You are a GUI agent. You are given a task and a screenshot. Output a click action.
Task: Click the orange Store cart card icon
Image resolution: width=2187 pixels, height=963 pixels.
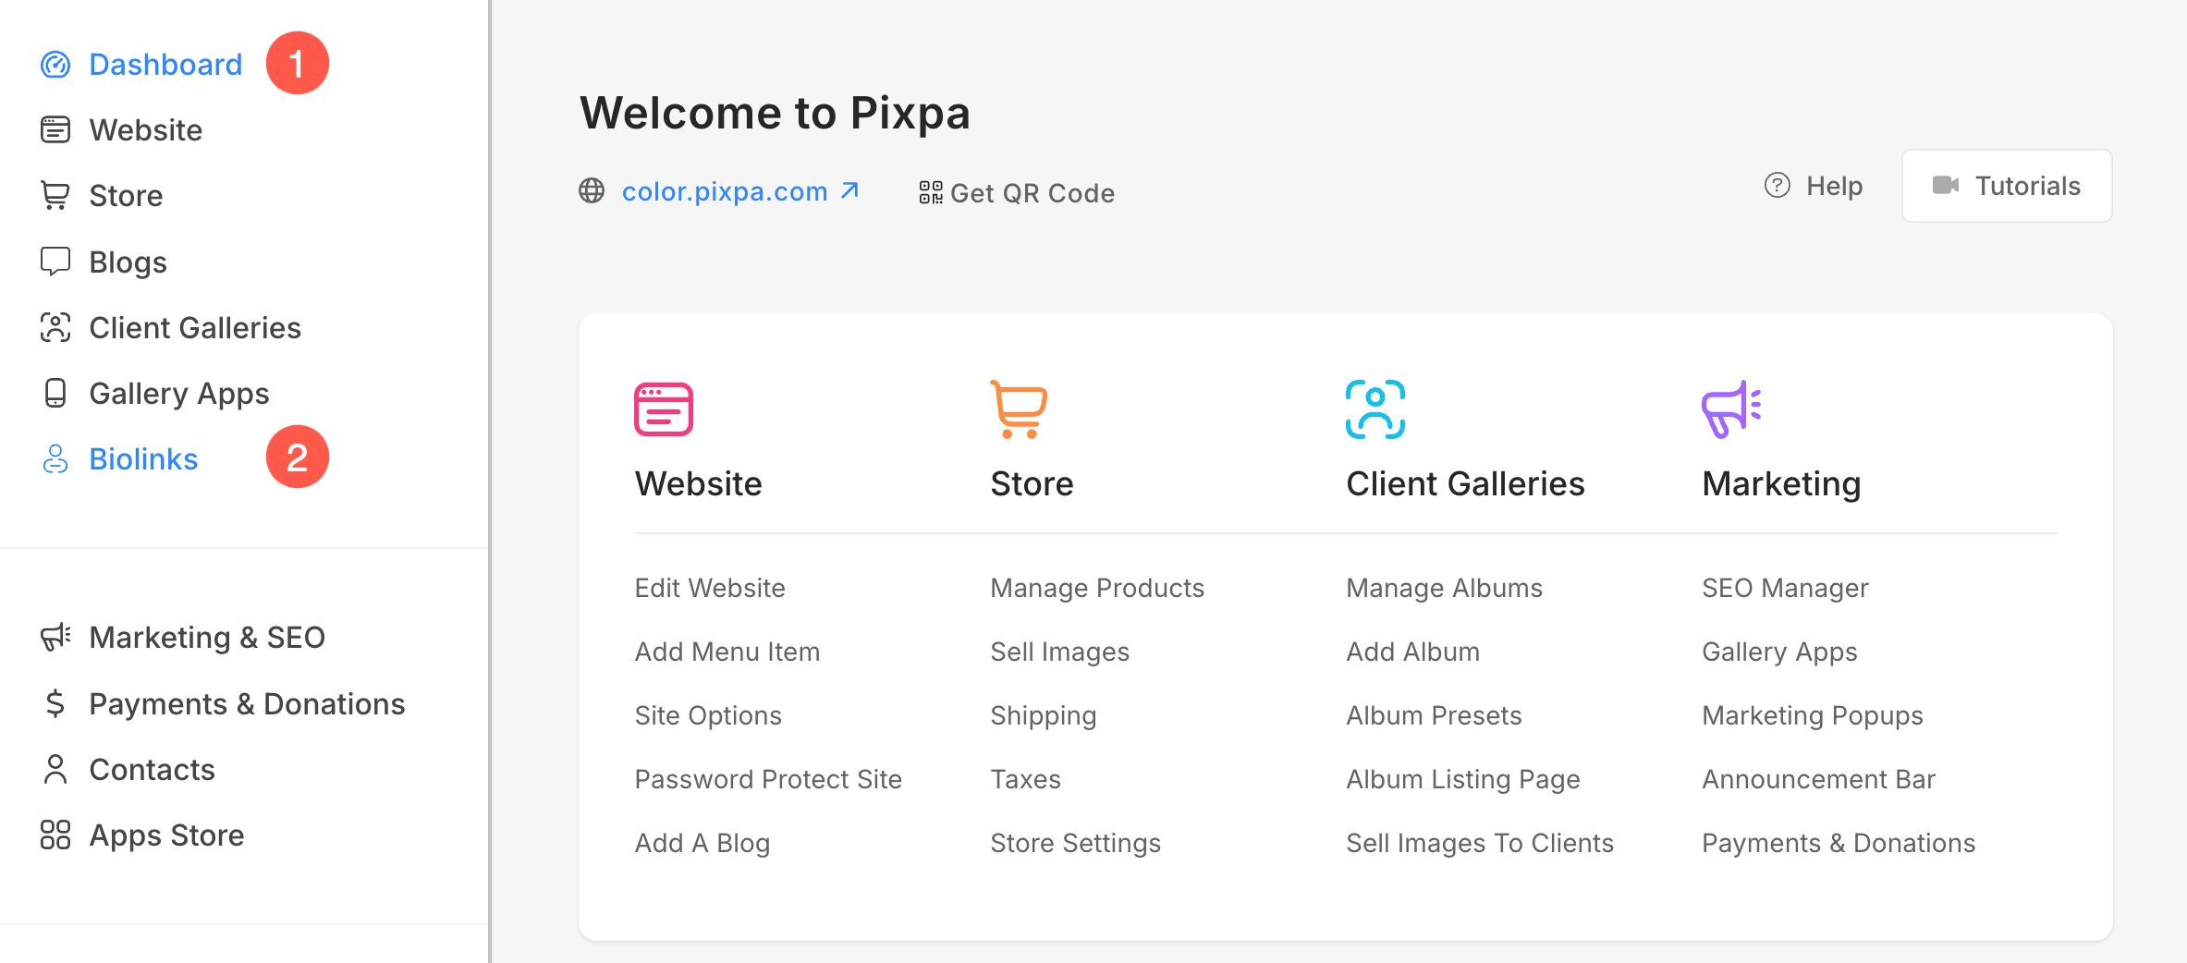point(1019,408)
